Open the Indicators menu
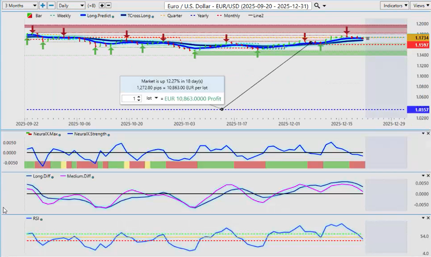The image size is (431, 257). [395, 6]
